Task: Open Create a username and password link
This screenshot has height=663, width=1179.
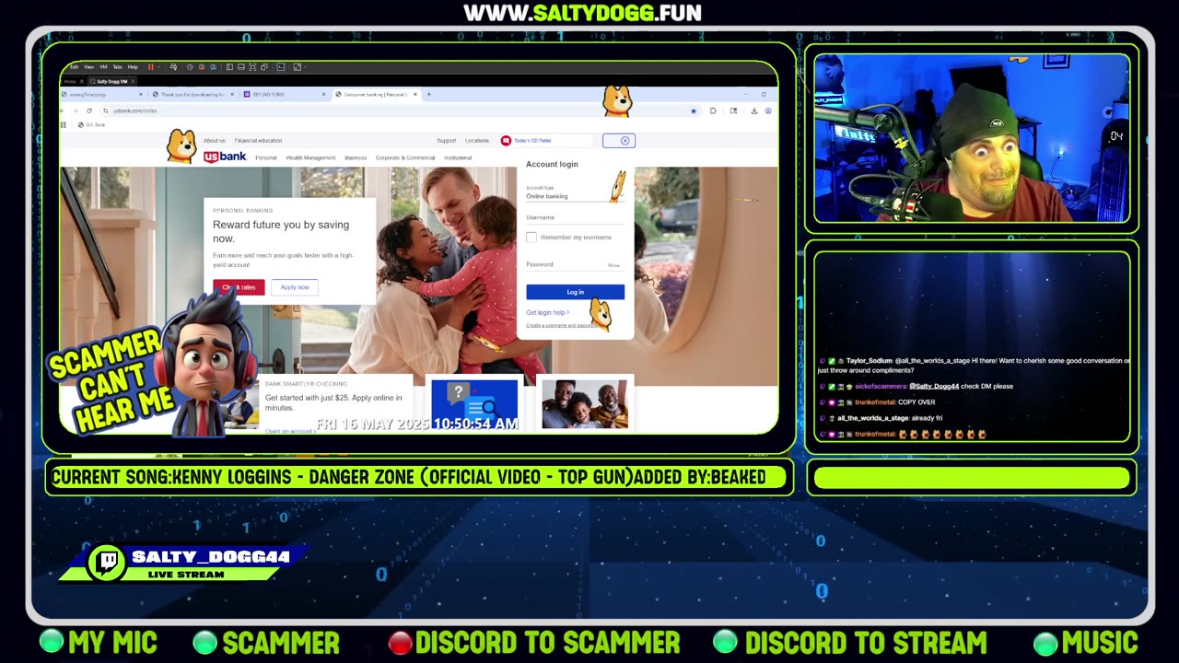Action: (561, 325)
